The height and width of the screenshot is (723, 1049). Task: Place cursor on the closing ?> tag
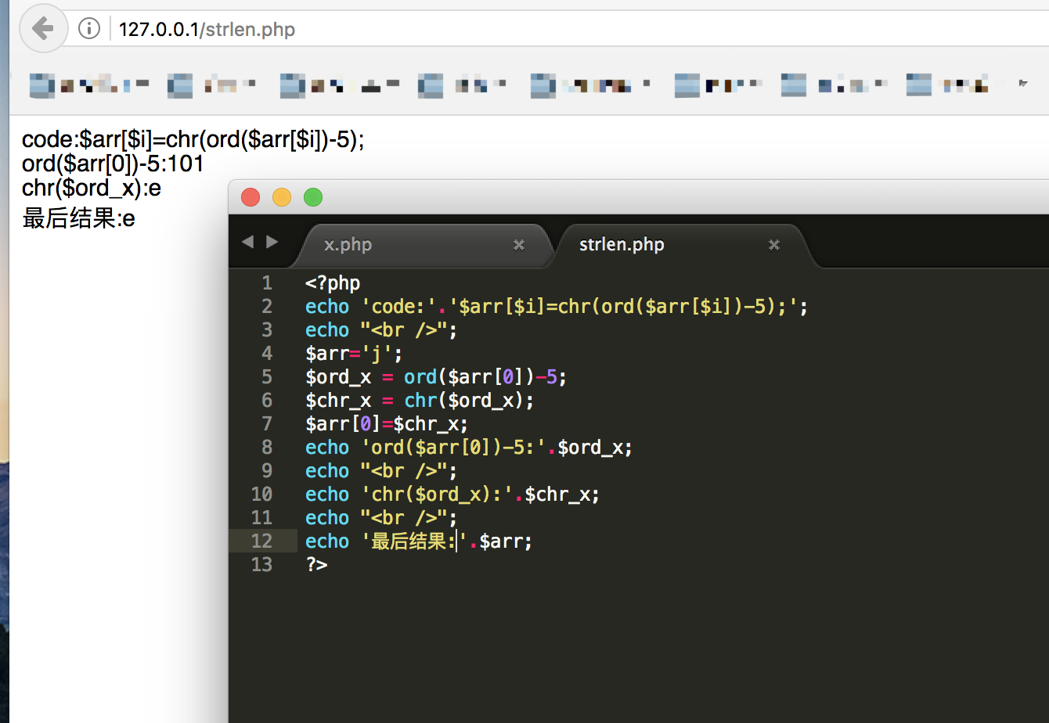click(x=316, y=565)
